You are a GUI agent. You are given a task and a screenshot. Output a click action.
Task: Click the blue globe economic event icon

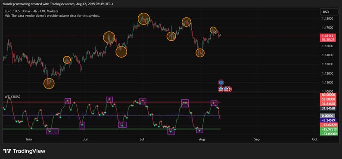tap(221, 83)
